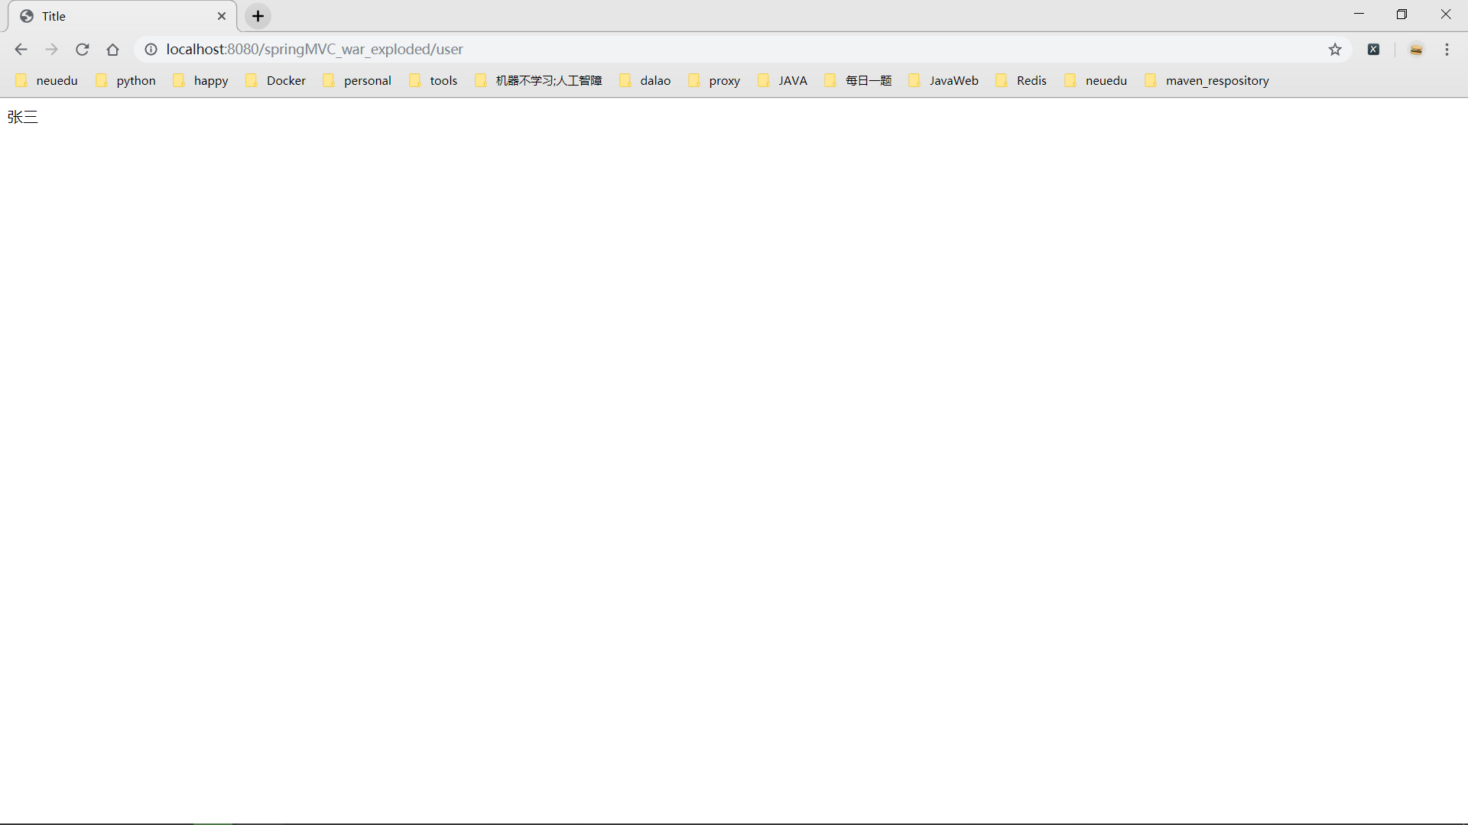The height and width of the screenshot is (825, 1468).
Task: Open a new tab
Action: (x=258, y=16)
